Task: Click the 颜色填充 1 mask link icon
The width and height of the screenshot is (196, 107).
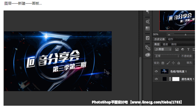Action: pyautogui.click(x=170, y=79)
